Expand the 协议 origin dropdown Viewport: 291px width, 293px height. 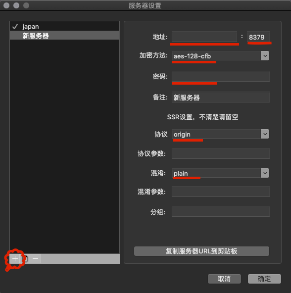point(265,134)
